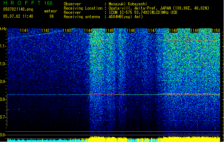Click the 1144 time marker
The image size is (224, 142).
tap(88, 31)
